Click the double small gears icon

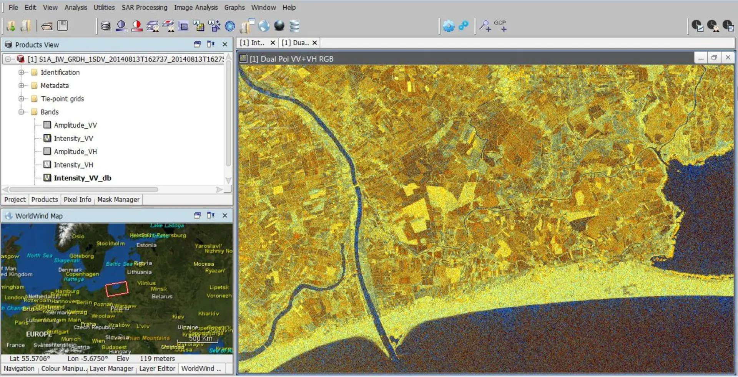(464, 26)
